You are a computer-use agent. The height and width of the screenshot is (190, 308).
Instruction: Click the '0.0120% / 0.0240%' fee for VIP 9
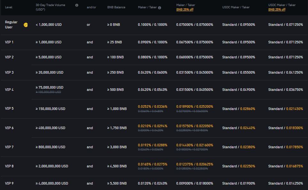153,183
